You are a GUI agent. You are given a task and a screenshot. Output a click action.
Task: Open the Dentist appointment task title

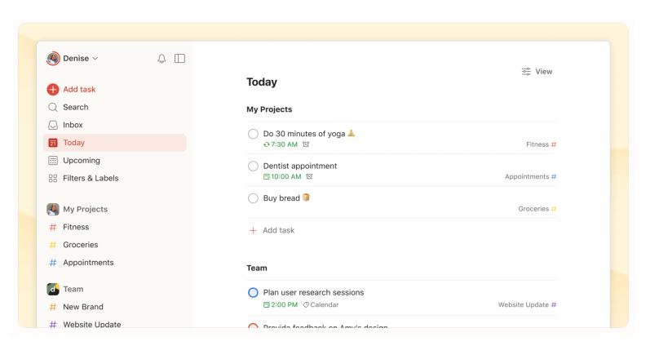(300, 166)
